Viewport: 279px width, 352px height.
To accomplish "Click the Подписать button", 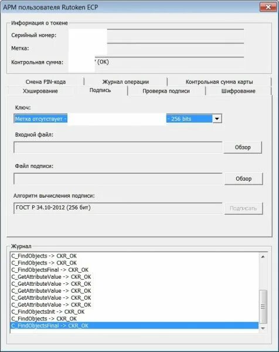I will tap(244, 208).
